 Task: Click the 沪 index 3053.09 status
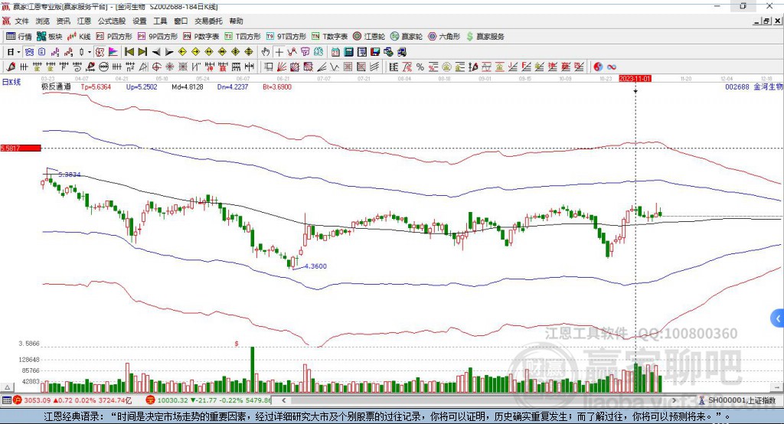coord(73,400)
